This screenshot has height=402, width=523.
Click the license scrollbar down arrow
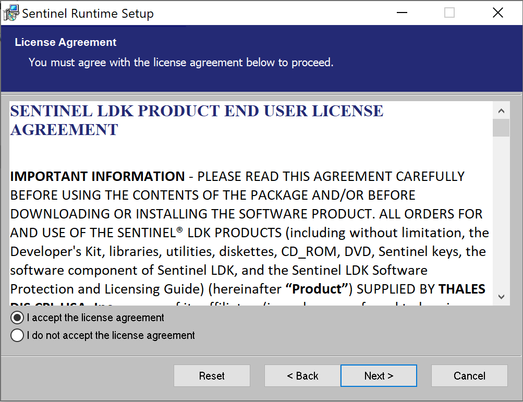coord(501,297)
